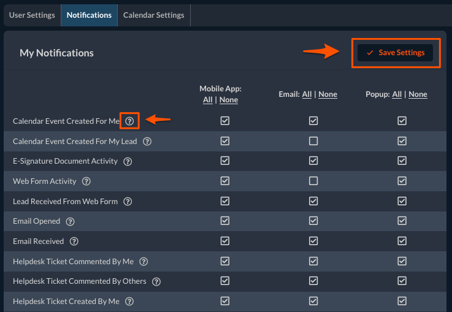
Task: Select the Notifications tab
Action: click(89, 15)
